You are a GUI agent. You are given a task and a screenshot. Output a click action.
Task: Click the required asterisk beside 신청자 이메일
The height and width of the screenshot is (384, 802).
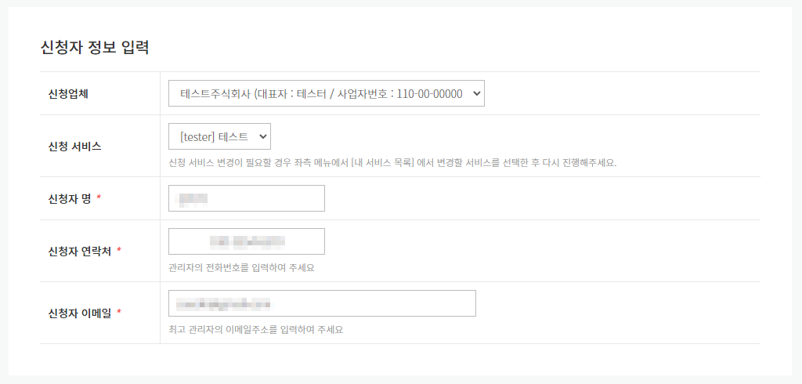point(119,313)
